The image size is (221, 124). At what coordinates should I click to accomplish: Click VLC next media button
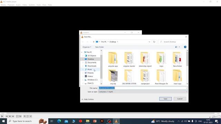pos(13,116)
